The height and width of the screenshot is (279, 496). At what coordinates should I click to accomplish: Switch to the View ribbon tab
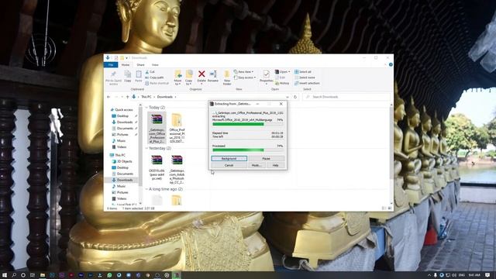pyautogui.click(x=155, y=65)
